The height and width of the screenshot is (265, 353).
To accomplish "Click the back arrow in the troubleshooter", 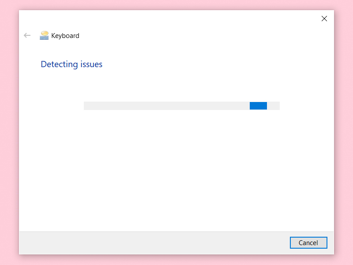I will pyautogui.click(x=27, y=35).
